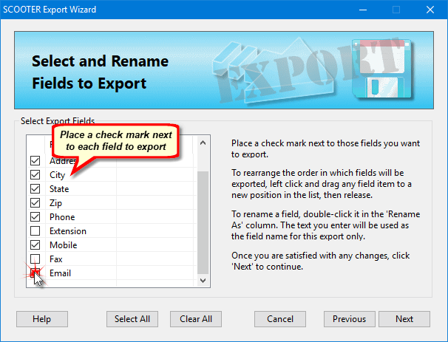Check the Fax field checkbox
448x342 pixels.
pyautogui.click(x=35, y=259)
